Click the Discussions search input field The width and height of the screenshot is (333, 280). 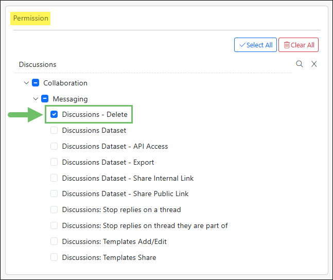pos(153,64)
